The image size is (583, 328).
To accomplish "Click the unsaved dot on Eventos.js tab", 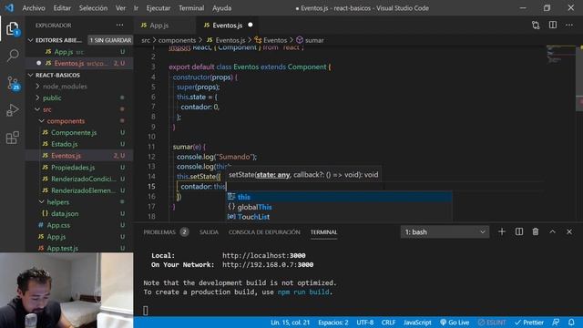I will tap(251, 25).
